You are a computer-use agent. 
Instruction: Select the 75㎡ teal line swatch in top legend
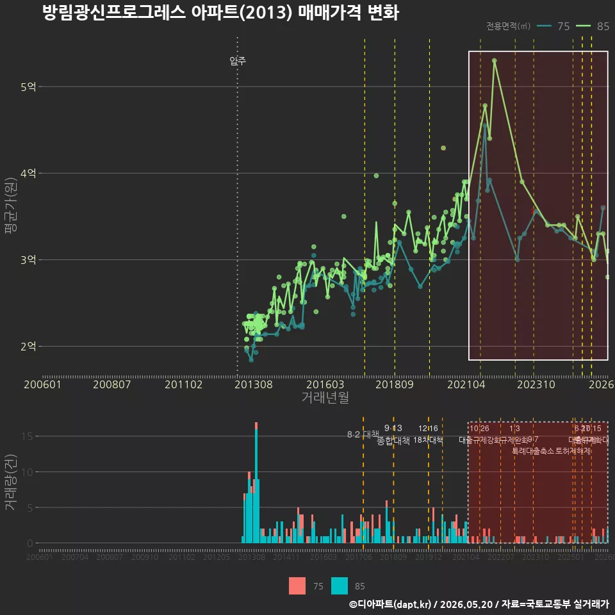point(544,26)
